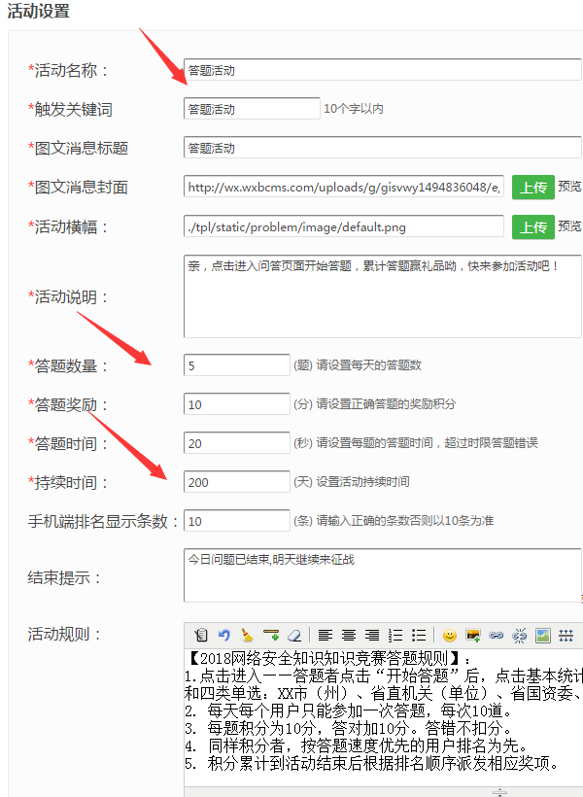
Task: Click the 答题数量 input field
Action: point(236,365)
